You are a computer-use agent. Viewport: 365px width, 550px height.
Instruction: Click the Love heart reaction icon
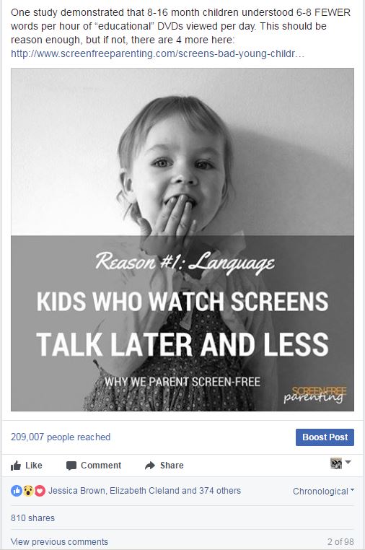click(40, 491)
